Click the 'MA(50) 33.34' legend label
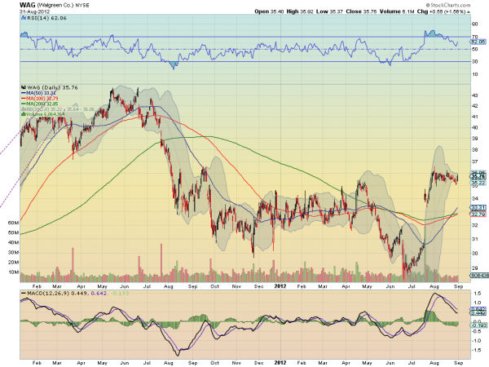The width and height of the screenshot is (489, 367). point(42,93)
